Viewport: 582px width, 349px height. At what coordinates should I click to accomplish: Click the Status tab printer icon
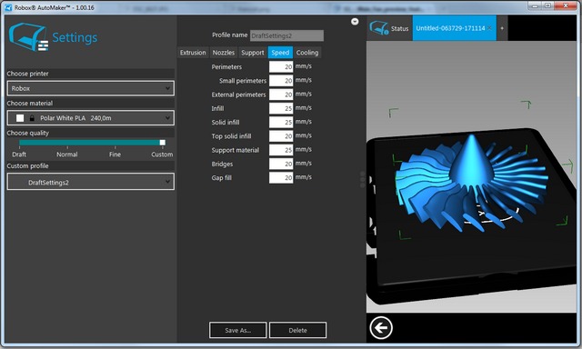[379, 28]
